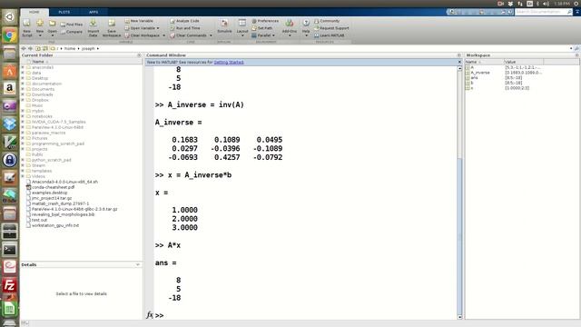Open the Clear Workspace dropdown arrow

tap(163, 35)
